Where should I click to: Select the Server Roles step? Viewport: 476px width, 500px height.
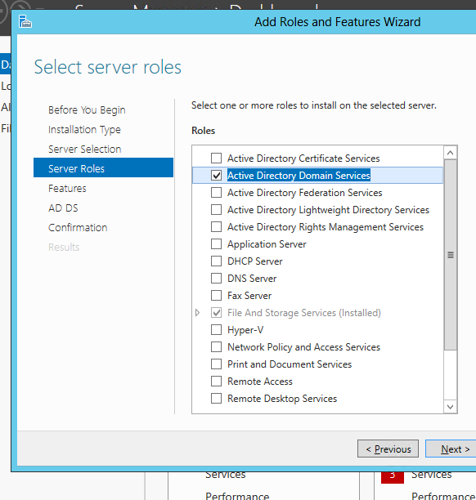click(x=103, y=167)
